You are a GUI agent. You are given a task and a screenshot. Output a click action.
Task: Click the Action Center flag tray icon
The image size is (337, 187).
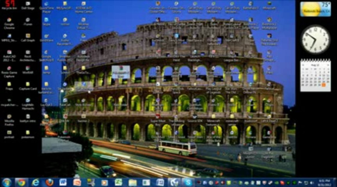click(300, 183)
